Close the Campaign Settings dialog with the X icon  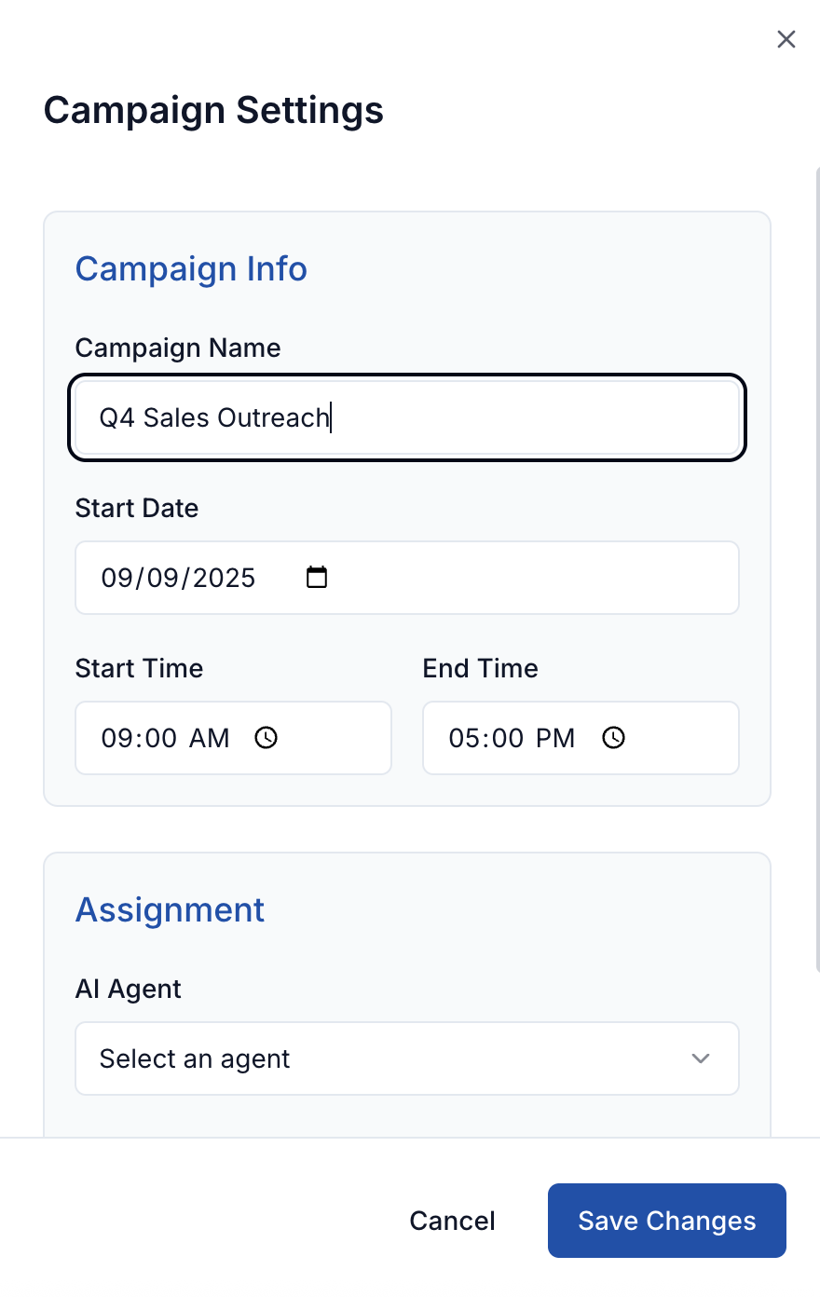click(x=786, y=39)
